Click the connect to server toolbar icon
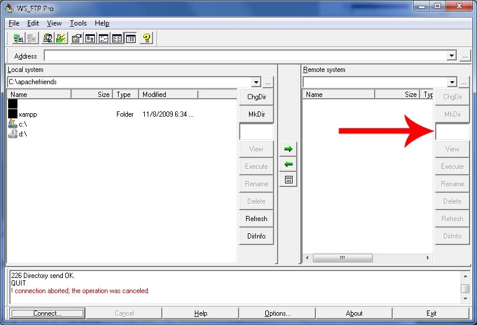This screenshot has width=477, height=325. [18, 38]
